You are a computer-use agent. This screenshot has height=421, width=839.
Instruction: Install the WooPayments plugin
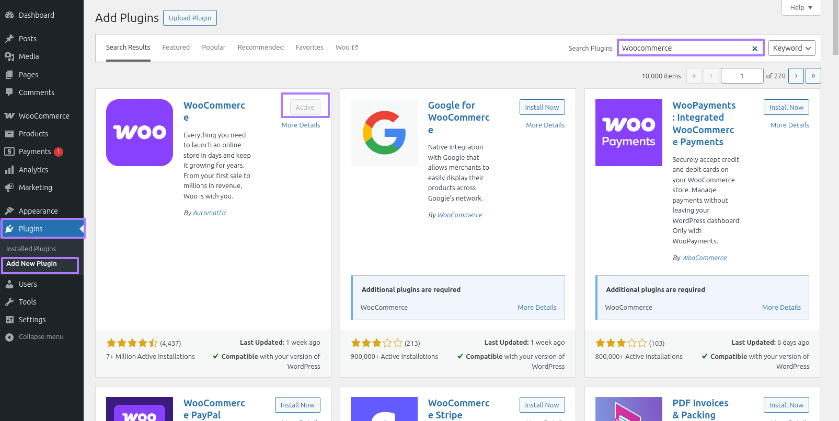(787, 107)
